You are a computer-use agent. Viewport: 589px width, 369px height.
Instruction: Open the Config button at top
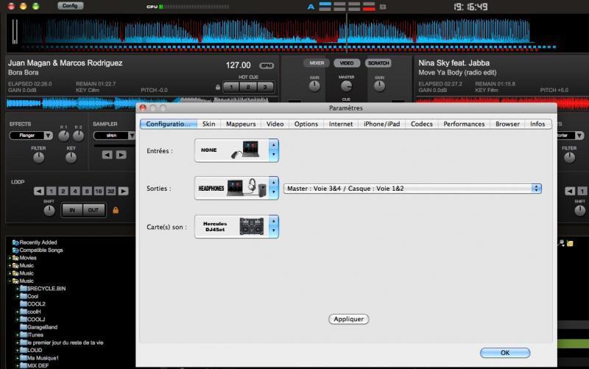click(x=70, y=6)
